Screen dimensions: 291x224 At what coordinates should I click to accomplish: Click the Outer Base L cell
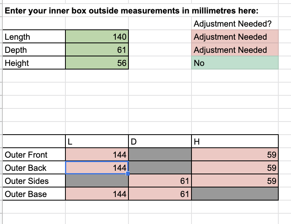pos(97,194)
